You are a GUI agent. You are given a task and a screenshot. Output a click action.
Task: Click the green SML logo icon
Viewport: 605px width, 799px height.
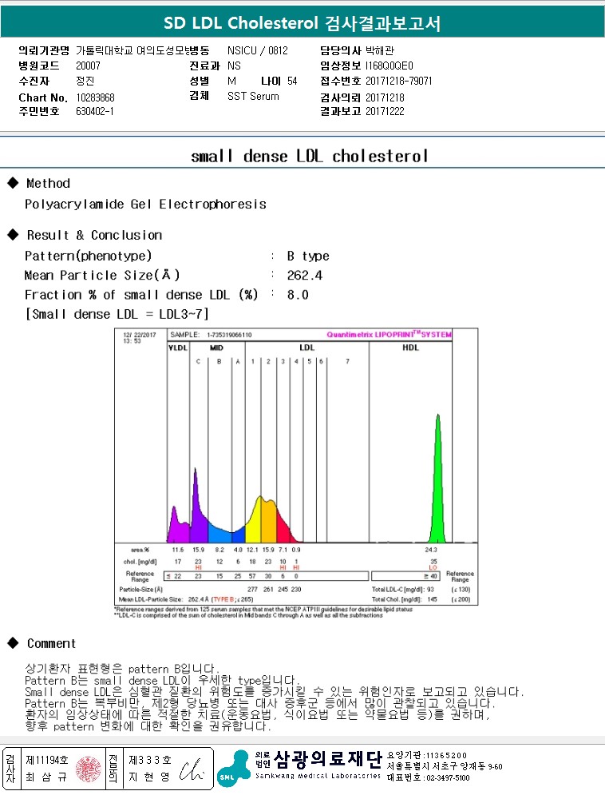click(x=233, y=765)
